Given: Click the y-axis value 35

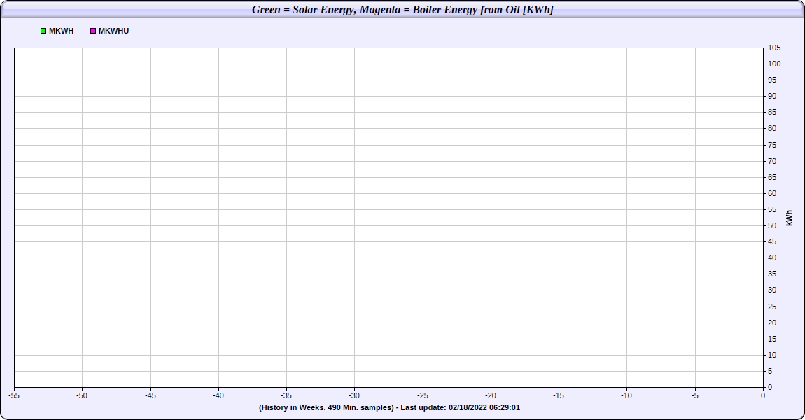Looking at the screenshot, I should click(772, 274).
